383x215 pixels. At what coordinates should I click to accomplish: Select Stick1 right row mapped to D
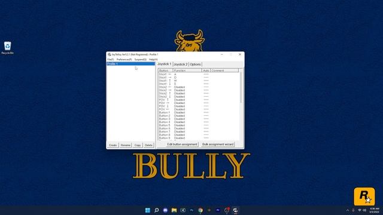(x=199, y=78)
